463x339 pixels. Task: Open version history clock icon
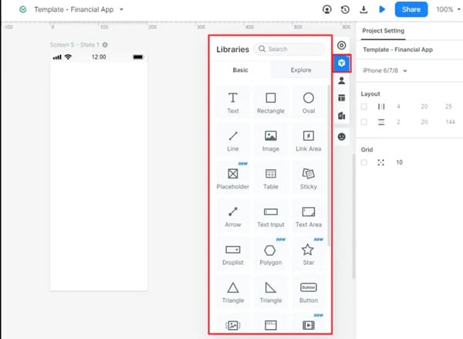(345, 9)
